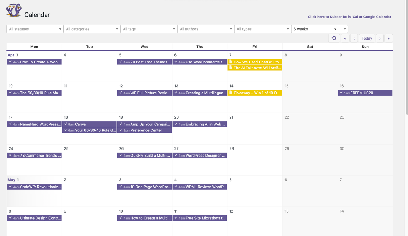The image size is (408, 236).
Task: Go to the next period with the single right arrow
Action: pyautogui.click(x=380, y=38)
